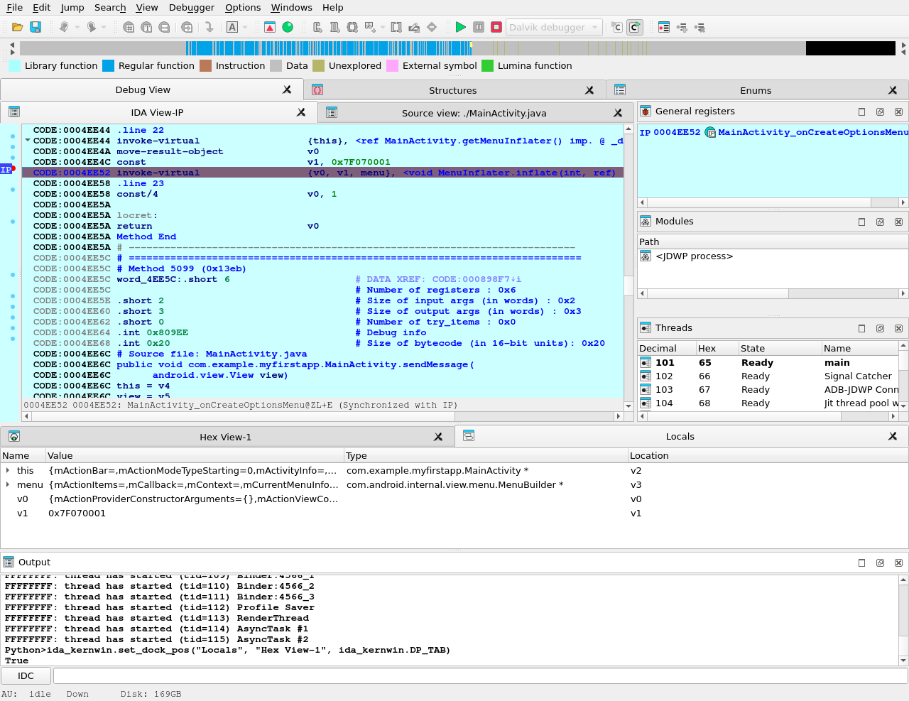Click the Pause process toolbar icon

479,27
